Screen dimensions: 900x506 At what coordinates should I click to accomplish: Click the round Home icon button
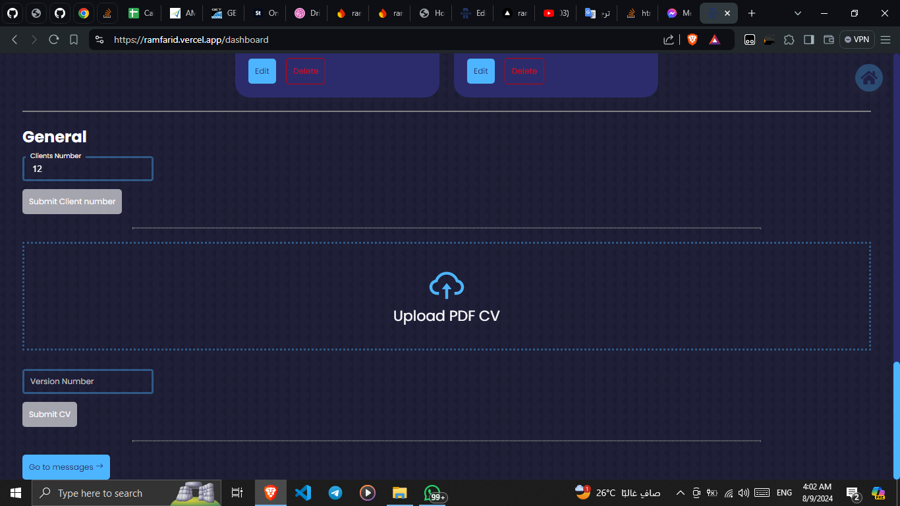coord(868,78)
